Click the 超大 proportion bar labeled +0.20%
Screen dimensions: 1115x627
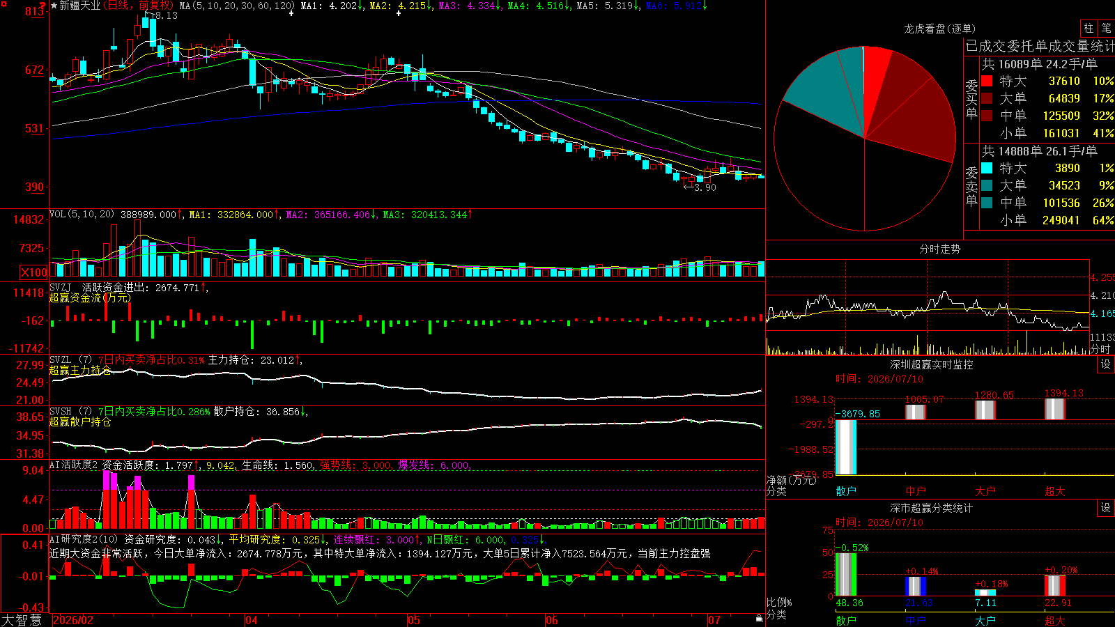[x=1055, y=586]
